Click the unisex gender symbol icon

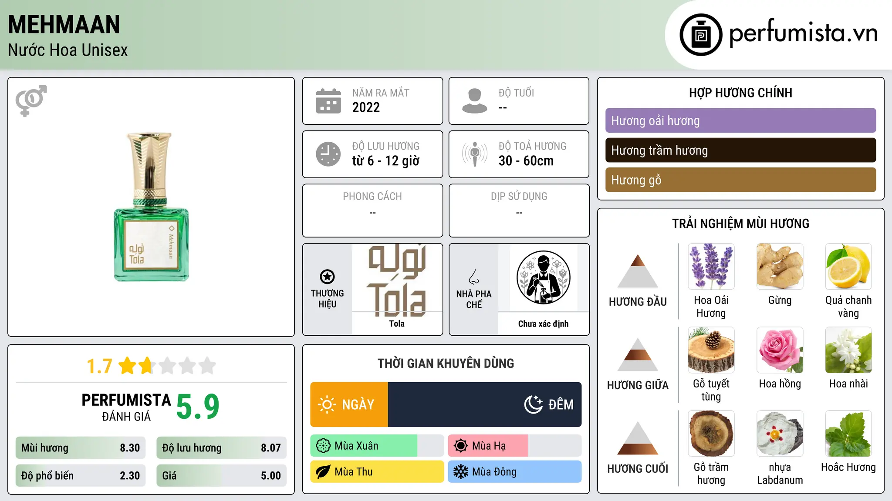(31, 100)
